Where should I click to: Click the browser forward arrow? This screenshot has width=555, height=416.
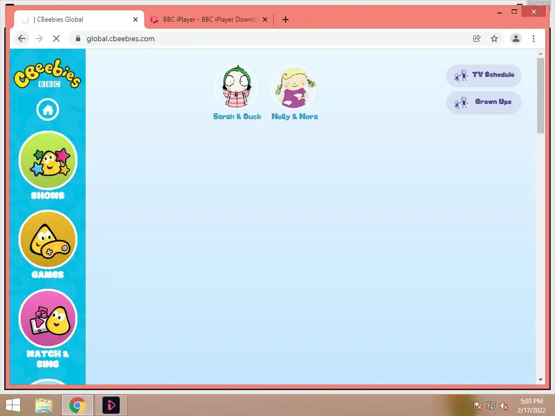coord(39,38)
